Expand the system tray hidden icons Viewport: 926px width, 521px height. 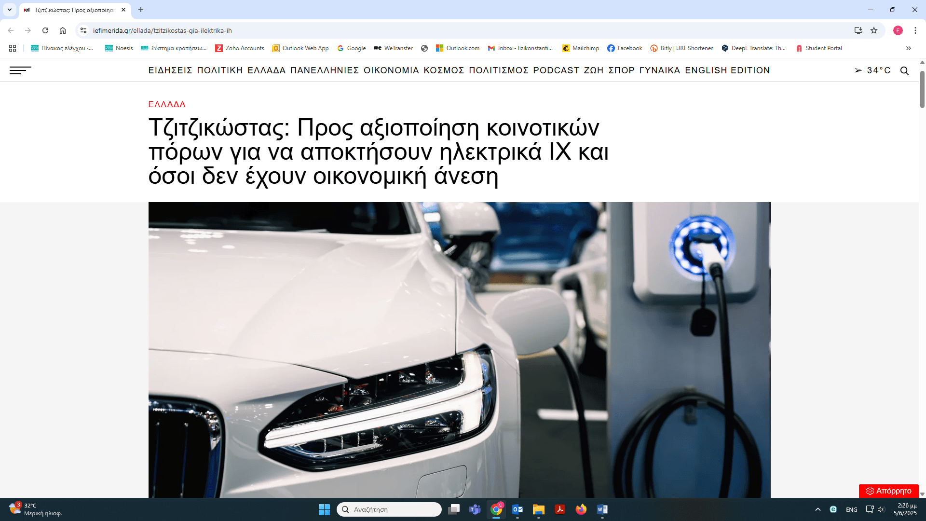pos(817,509)
